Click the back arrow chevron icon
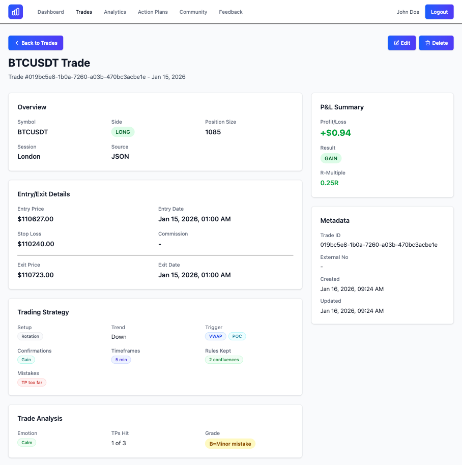462x465 pixels. (17, 43)
